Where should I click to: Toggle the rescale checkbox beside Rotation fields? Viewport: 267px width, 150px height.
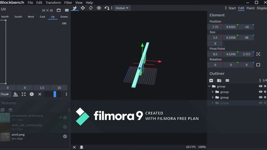pyautogui.click(x=258, y=65)
